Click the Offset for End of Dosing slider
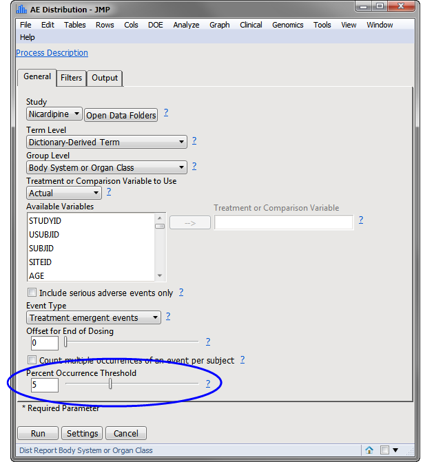 pyautogui.click(x=132, y=342)
